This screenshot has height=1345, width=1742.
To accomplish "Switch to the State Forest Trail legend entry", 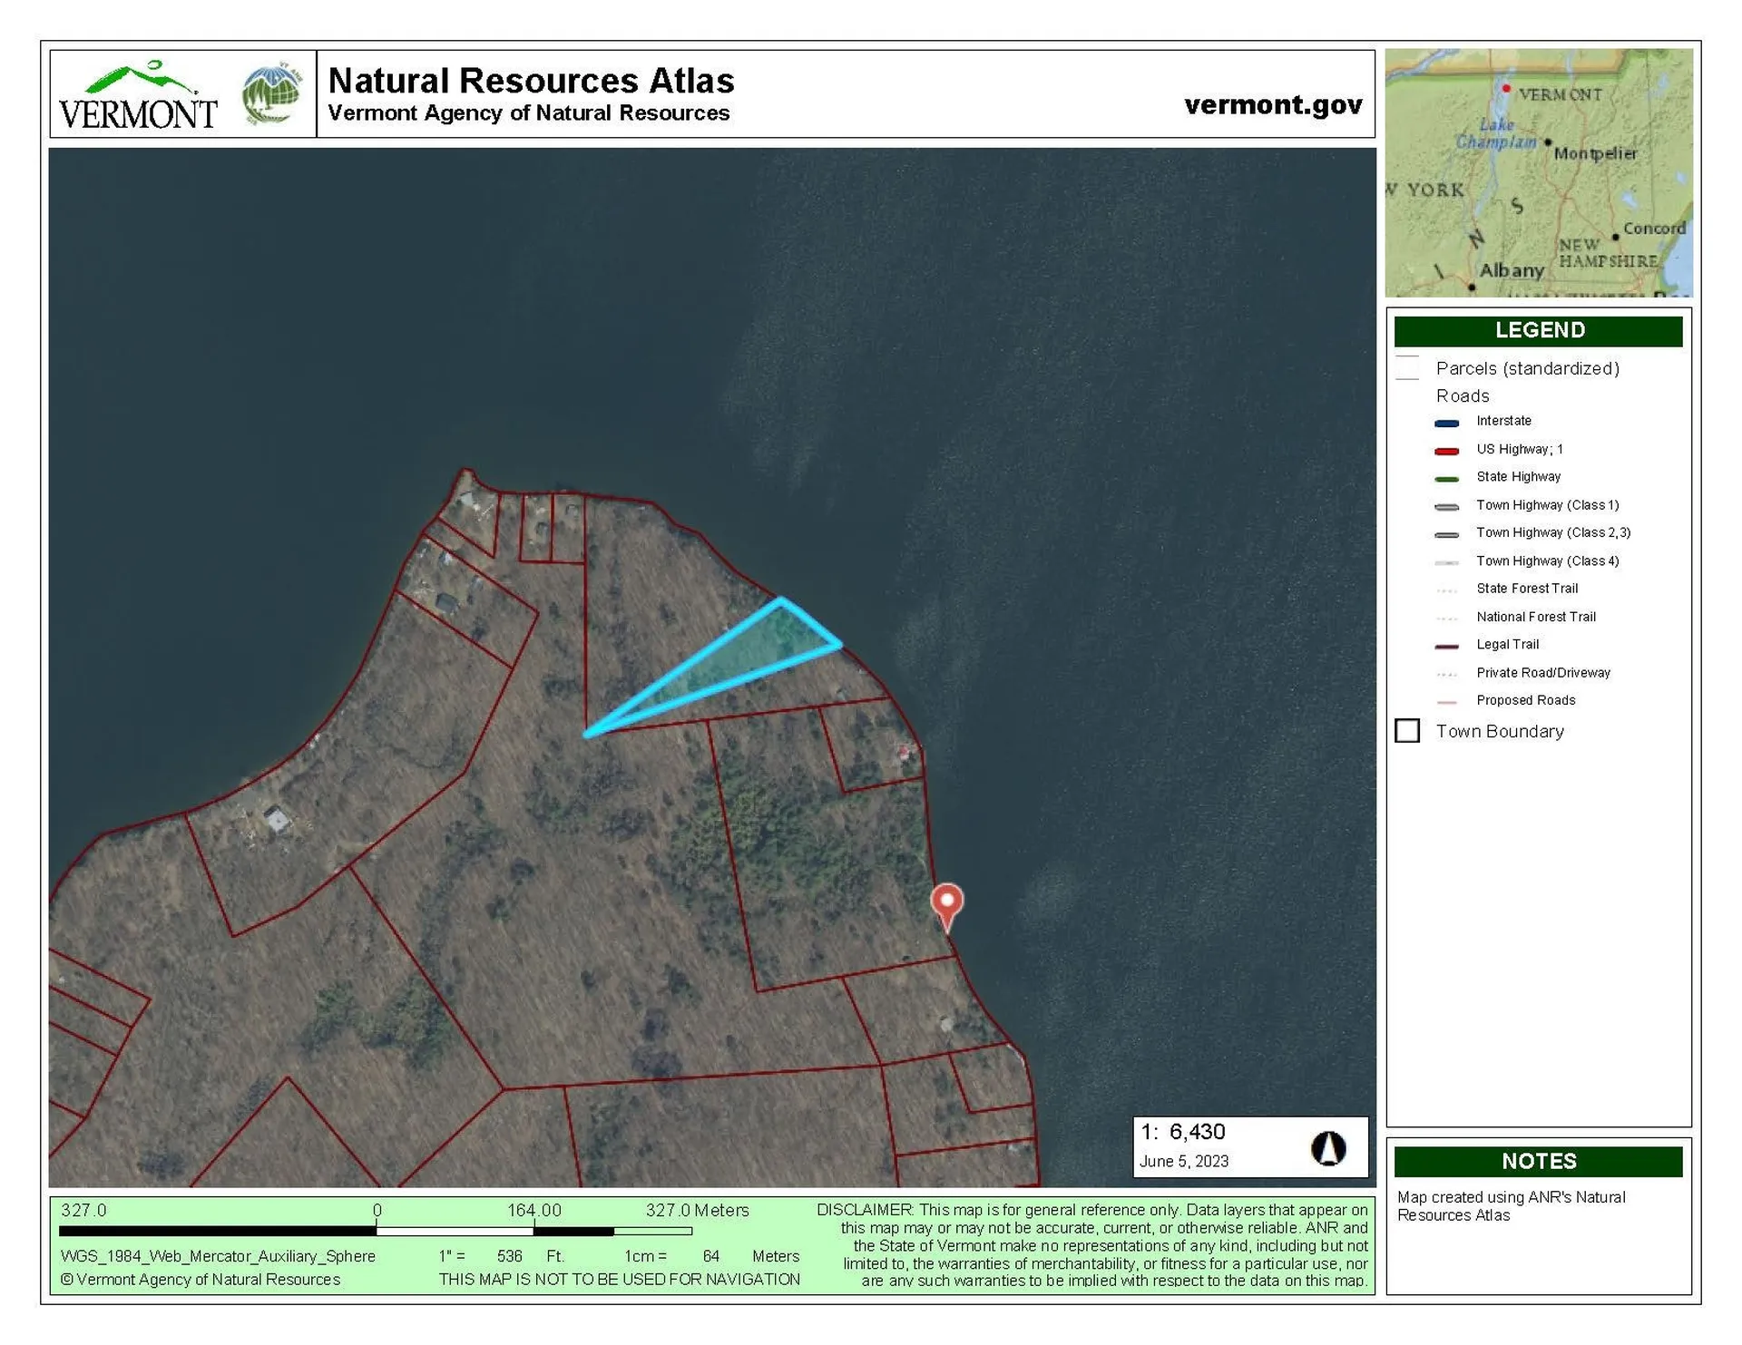I will 1449,589.
